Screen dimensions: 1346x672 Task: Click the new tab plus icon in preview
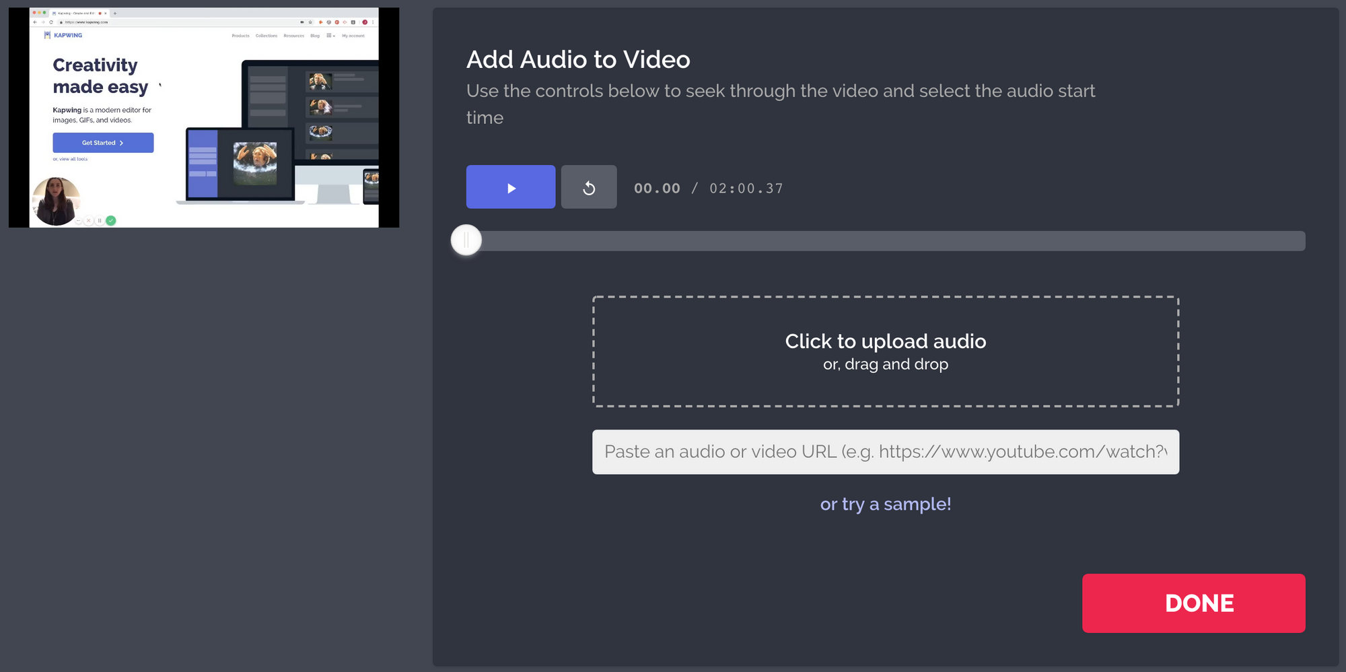click(115, 13)
